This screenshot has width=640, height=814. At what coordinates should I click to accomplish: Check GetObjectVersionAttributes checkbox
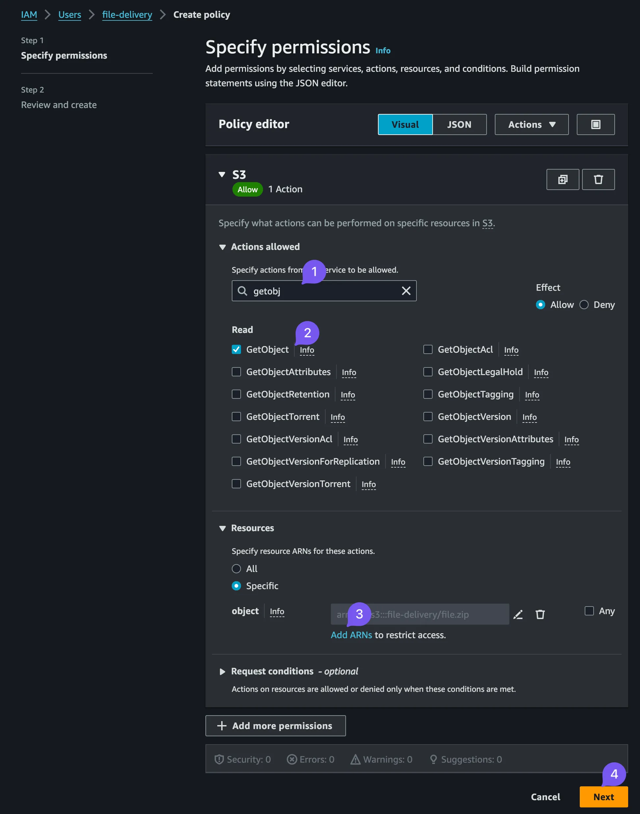(428, 439)
